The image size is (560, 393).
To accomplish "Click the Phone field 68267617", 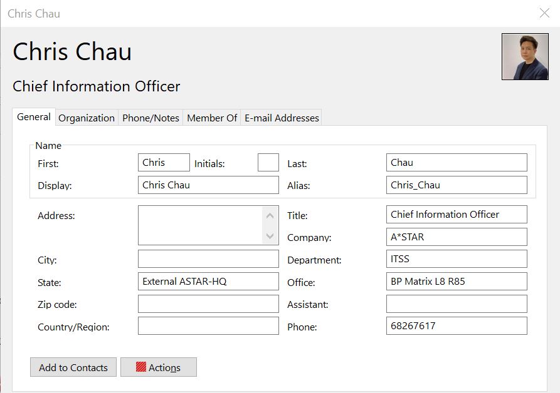I will (x=457, y=325).
